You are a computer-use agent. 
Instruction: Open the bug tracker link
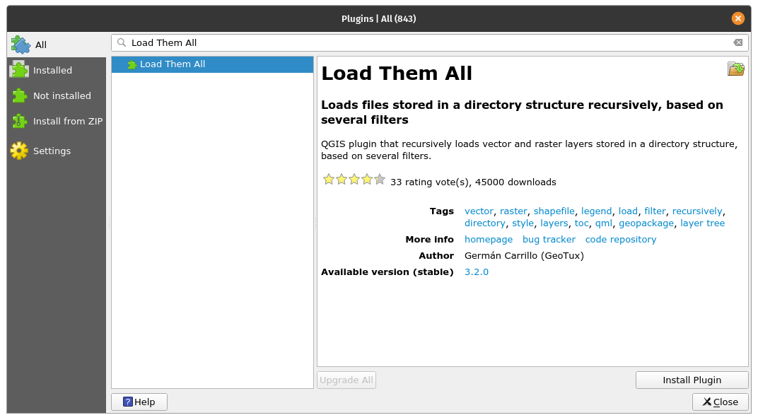549,240
